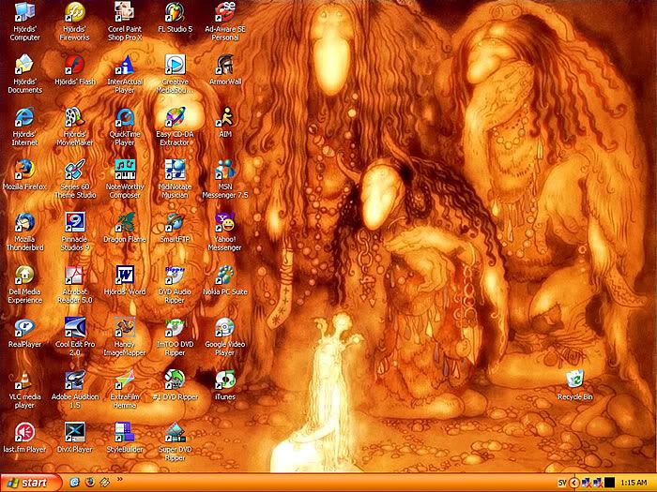Open Series 60 Theme Studio icon
Image resolution: width=657 pixels, height=492 pixels.
(x=74, y=170)
